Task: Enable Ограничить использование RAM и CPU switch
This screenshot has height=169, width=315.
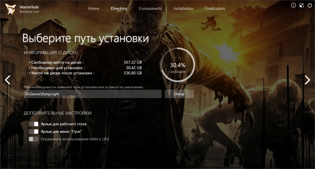Action: [x=34, y=139]
